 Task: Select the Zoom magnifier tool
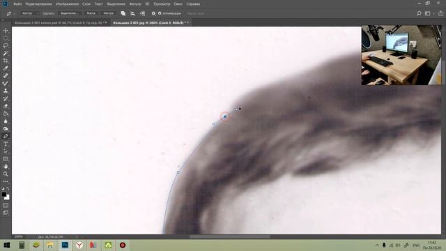point(6,174)
